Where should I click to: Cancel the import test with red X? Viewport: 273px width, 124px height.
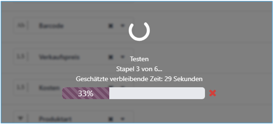[x=213, y=93]
